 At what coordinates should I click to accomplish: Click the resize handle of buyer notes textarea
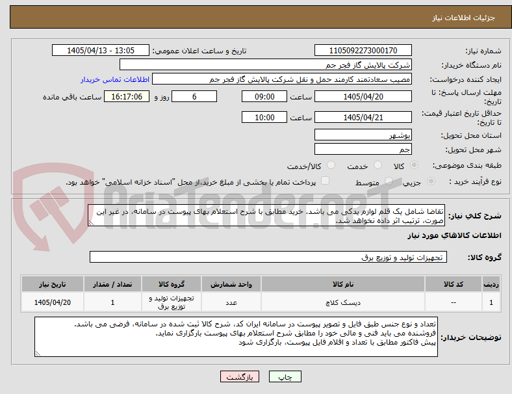click(38, 354)
